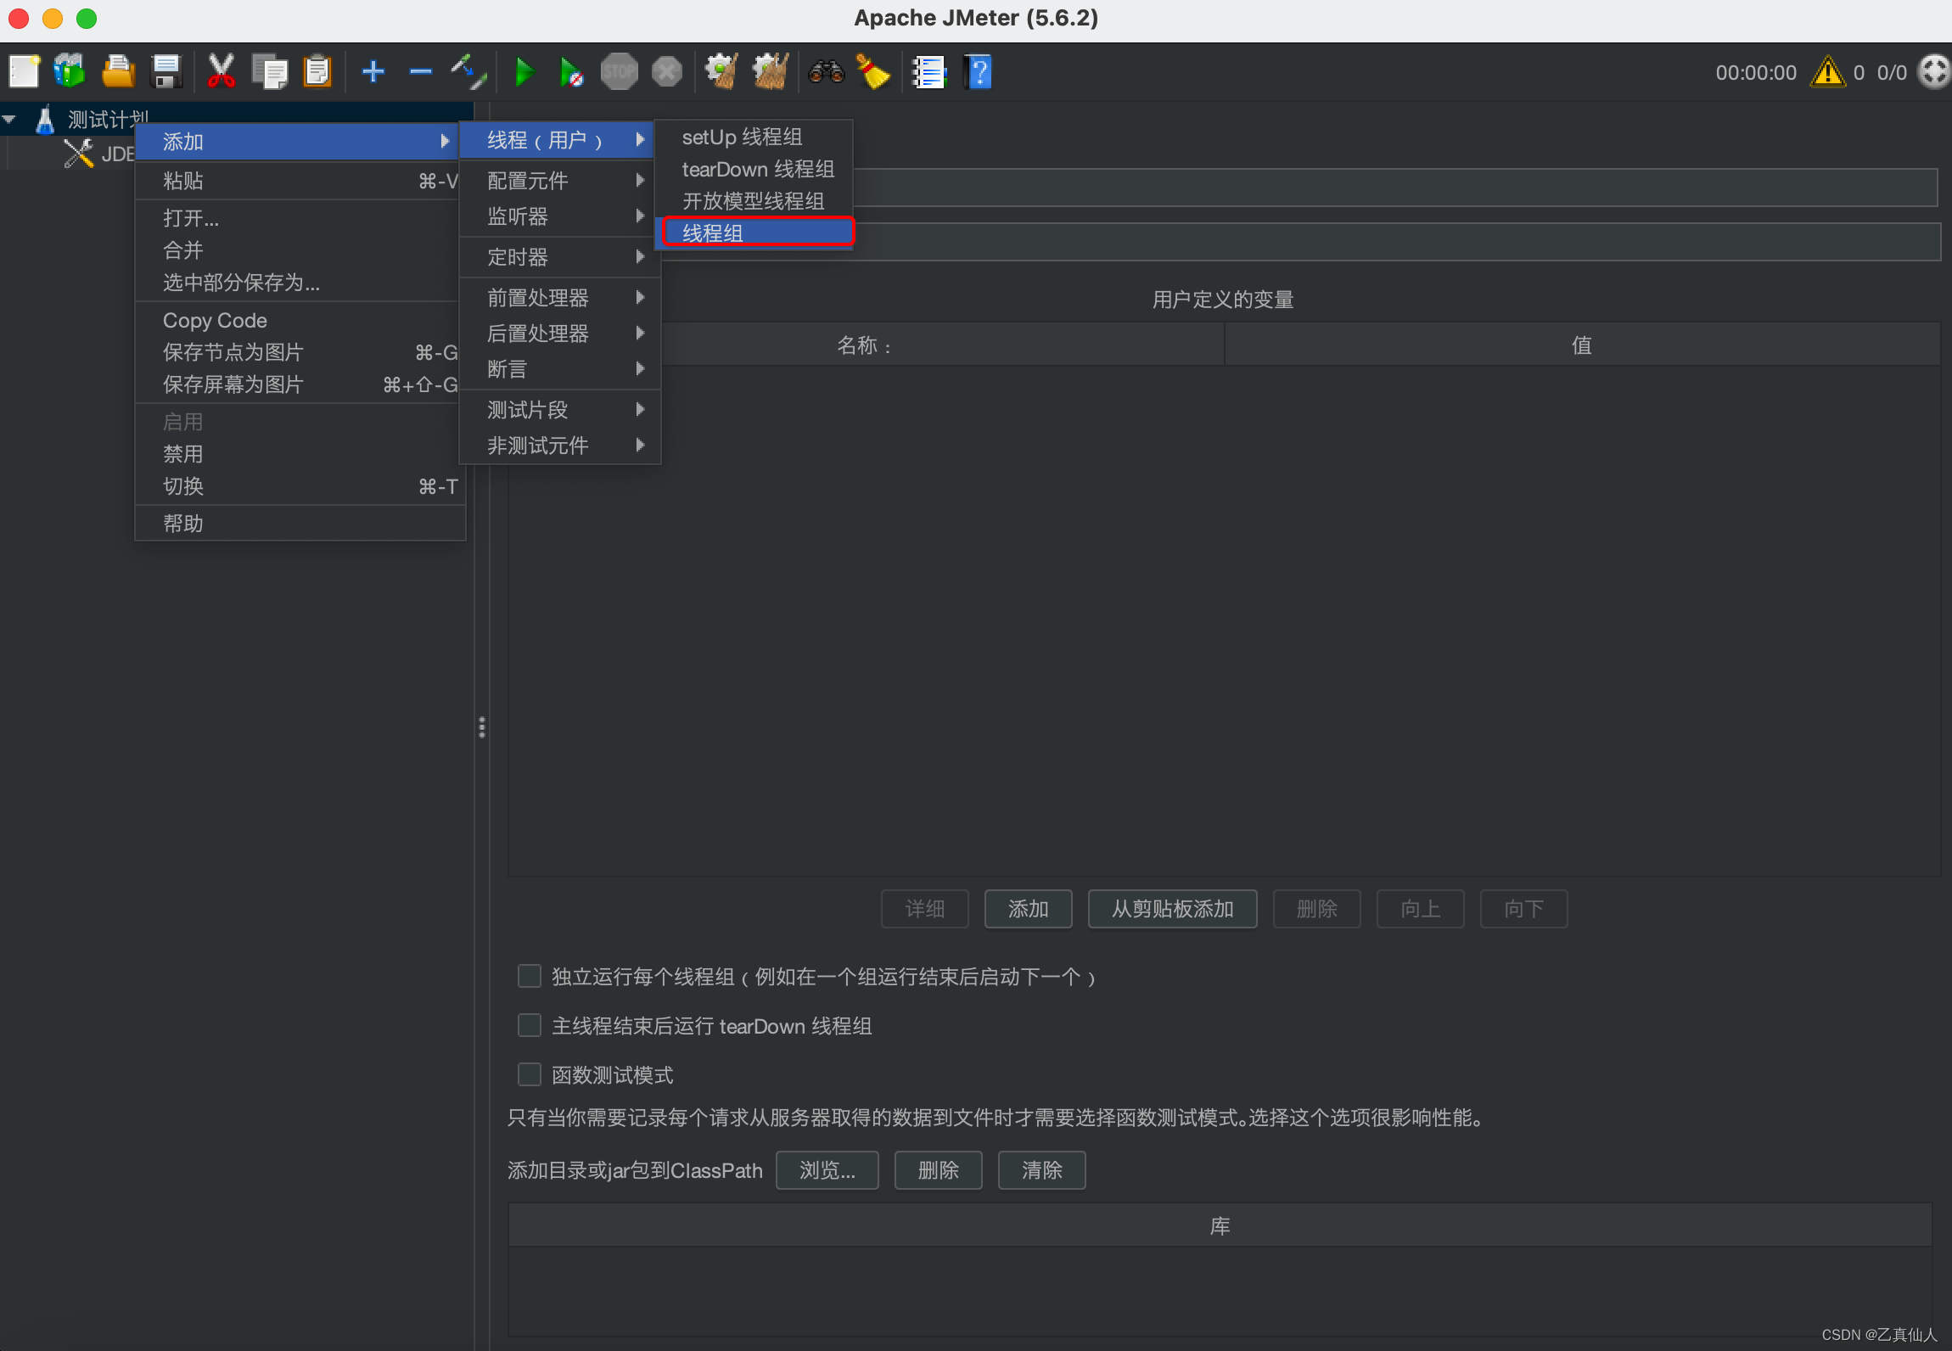The height and width of the screenshot is (1351, 1952).
Task: Collapse the 测试计划 tree disclosure triangle
Action: tap(9, 120)
